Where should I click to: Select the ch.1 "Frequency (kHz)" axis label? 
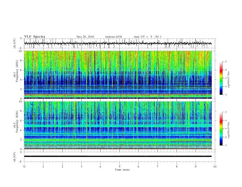pos(17,71)
